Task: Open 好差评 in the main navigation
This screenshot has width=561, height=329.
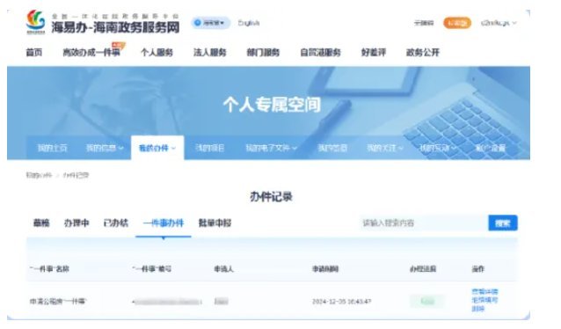Action: [374, 53]
